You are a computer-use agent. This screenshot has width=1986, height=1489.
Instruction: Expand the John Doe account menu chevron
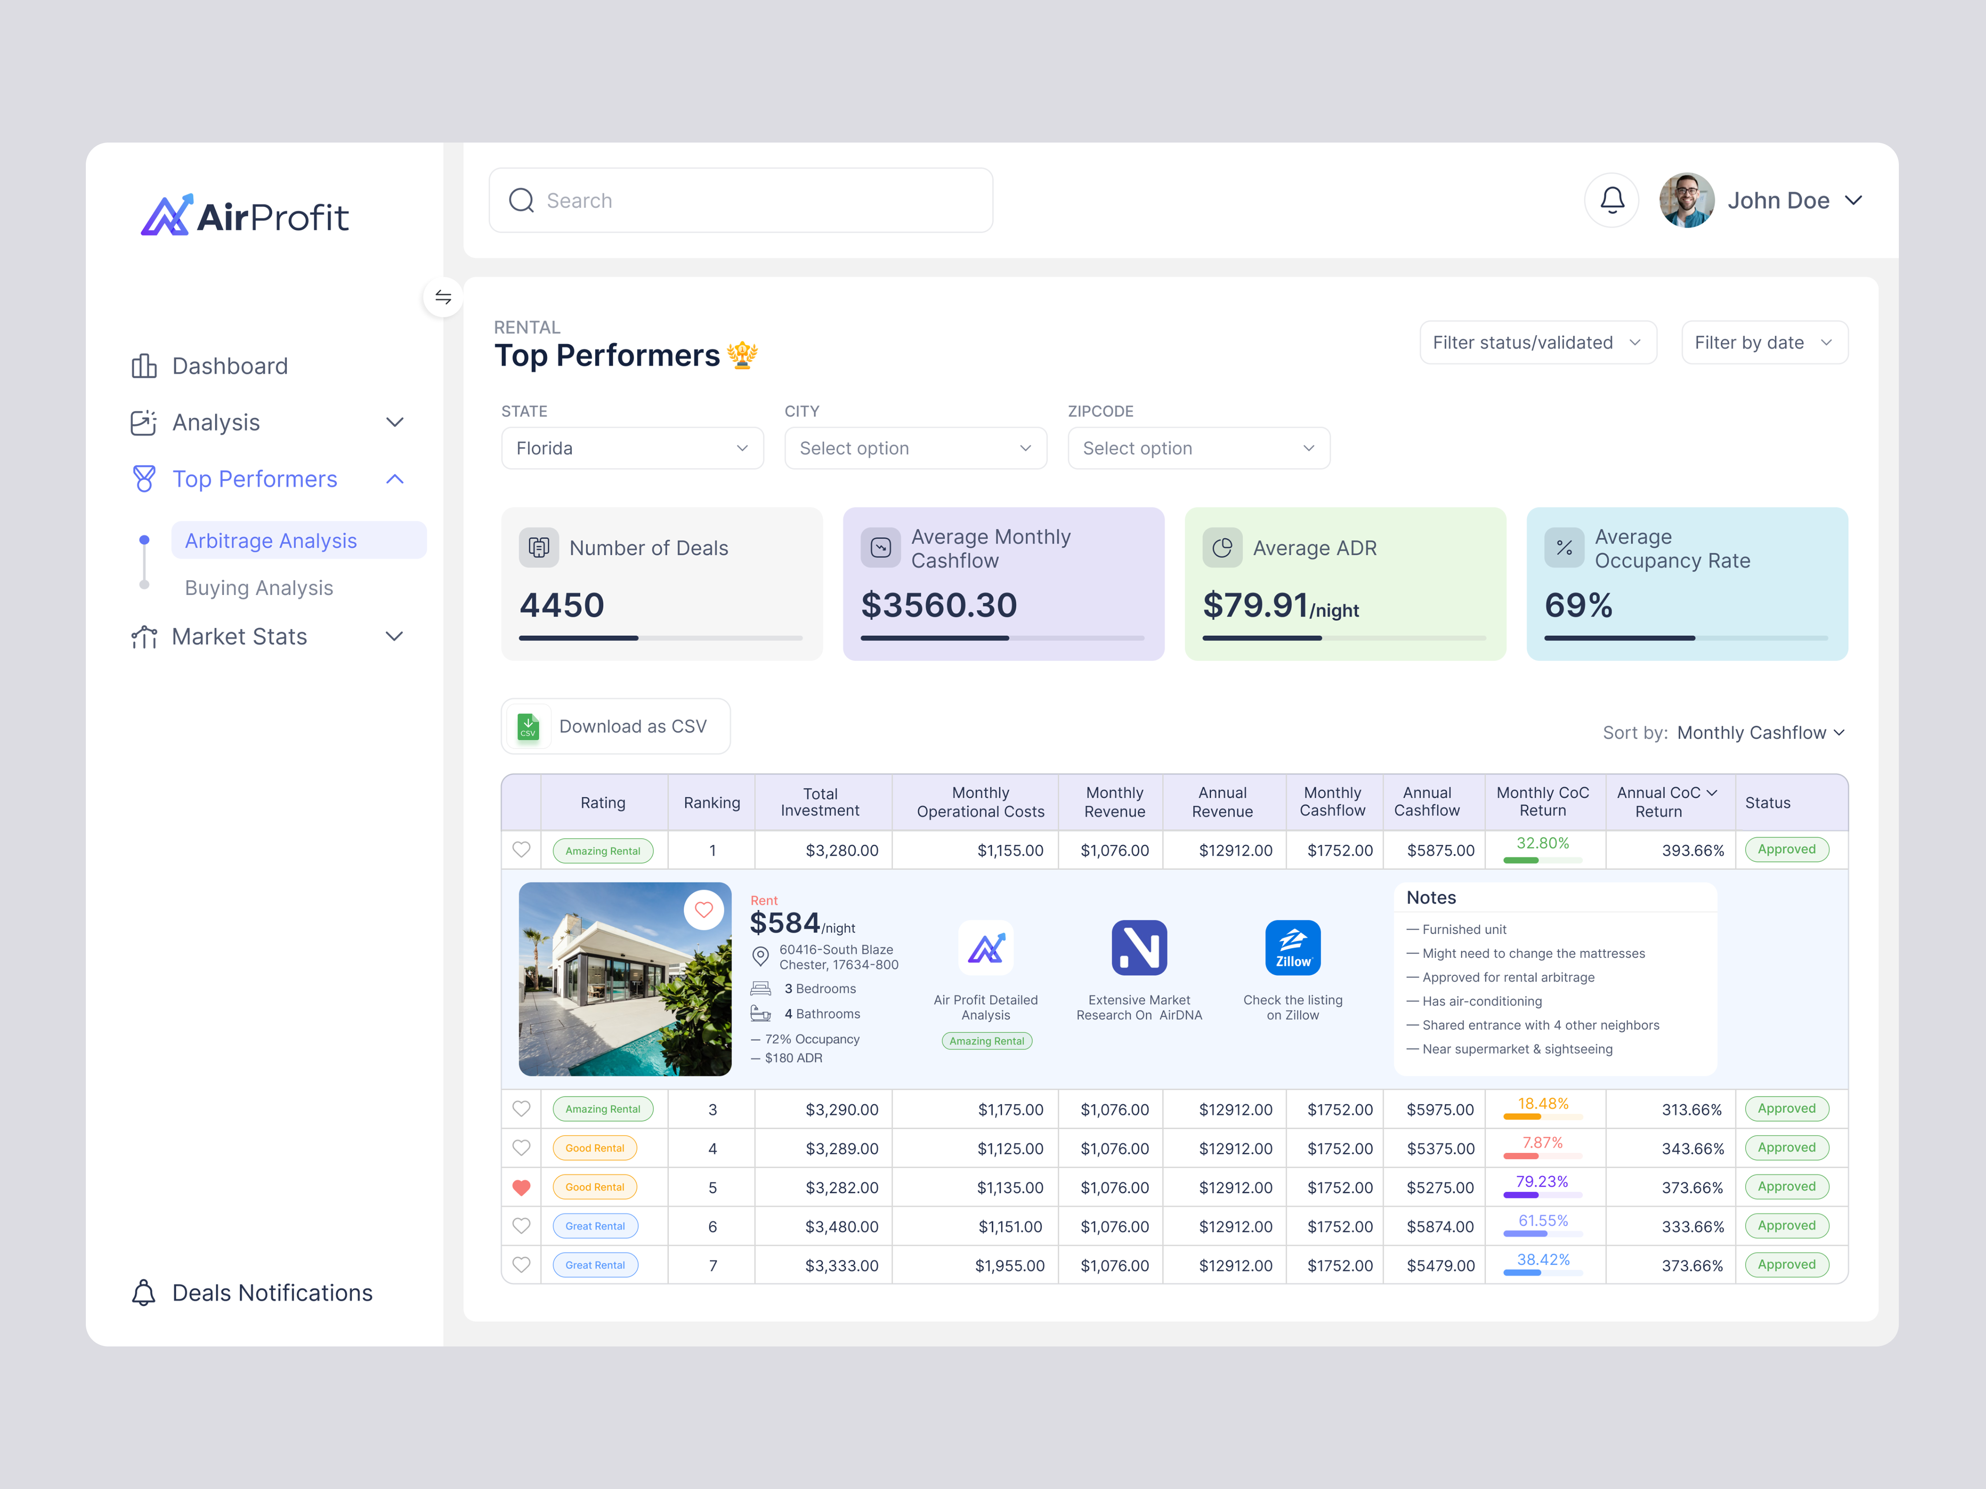1854,200
